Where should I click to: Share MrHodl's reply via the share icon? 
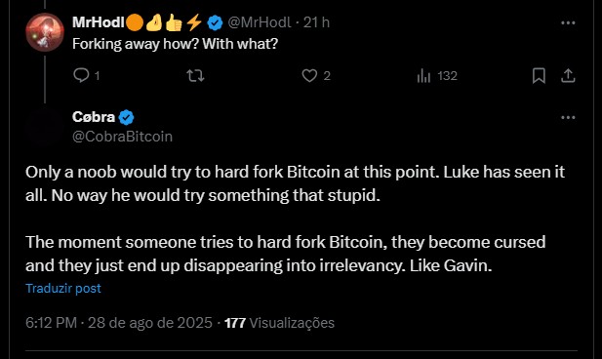pyautogui.click(x=568, y=76)
